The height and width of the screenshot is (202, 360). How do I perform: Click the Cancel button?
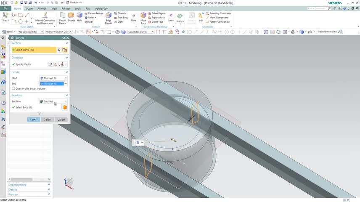[61, 120]
